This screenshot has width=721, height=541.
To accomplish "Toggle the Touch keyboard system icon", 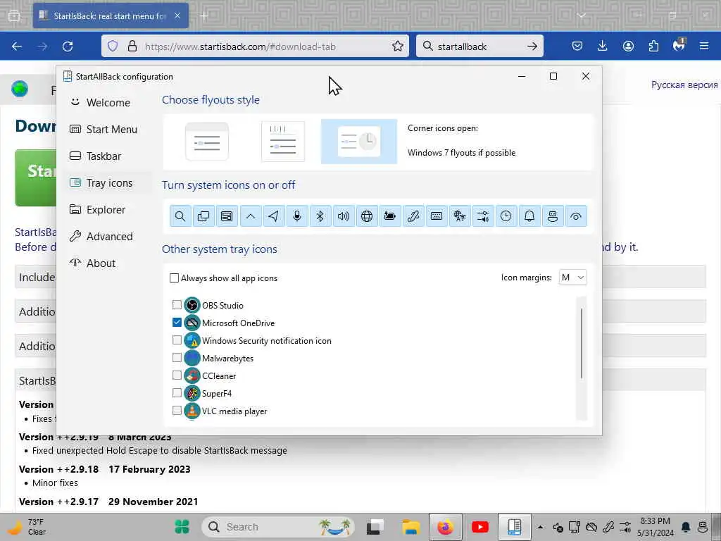I will tap(437, 216).
